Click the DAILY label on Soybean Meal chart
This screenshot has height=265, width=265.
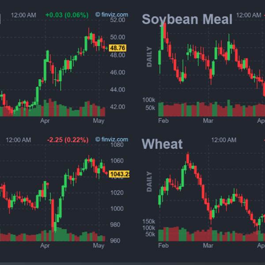(x=149, y=57)
